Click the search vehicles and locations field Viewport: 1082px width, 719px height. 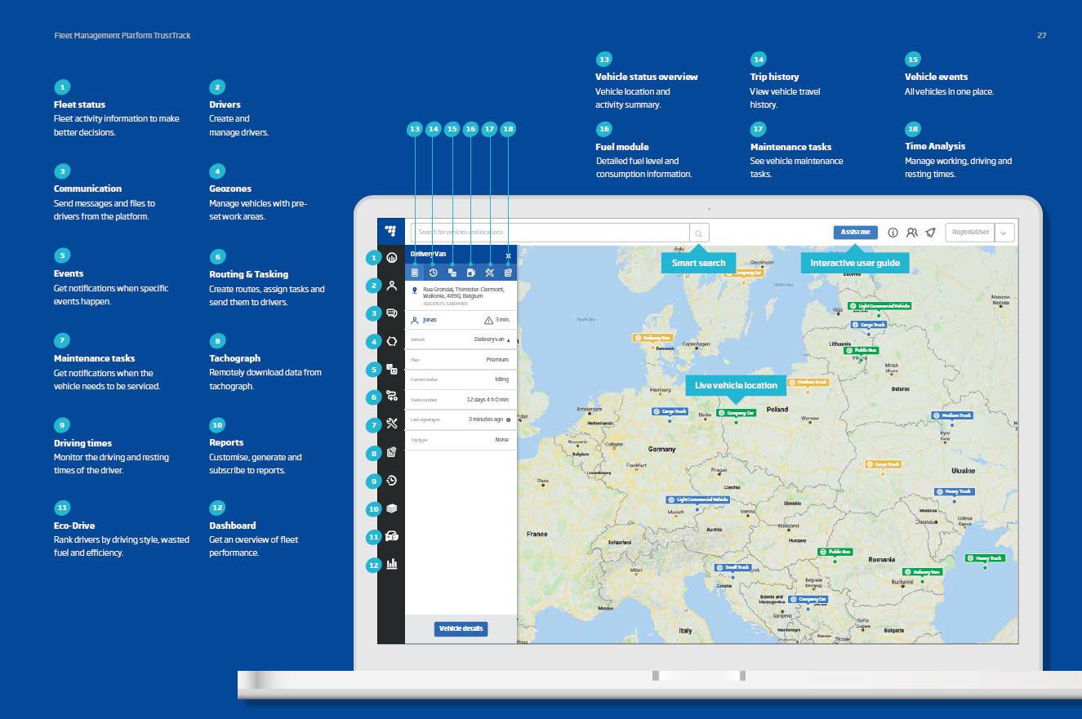click(550, 232)
